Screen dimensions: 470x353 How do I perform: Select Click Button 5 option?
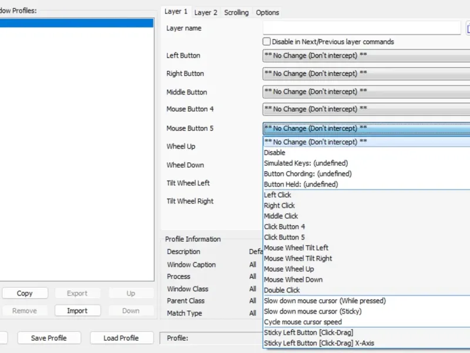click(x=367, y=237)
